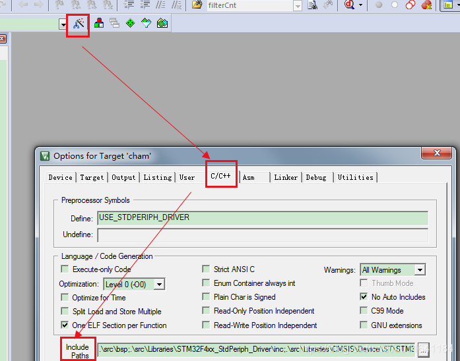
Task: Switch to the Debug tab
Action: tap(316, 177)
